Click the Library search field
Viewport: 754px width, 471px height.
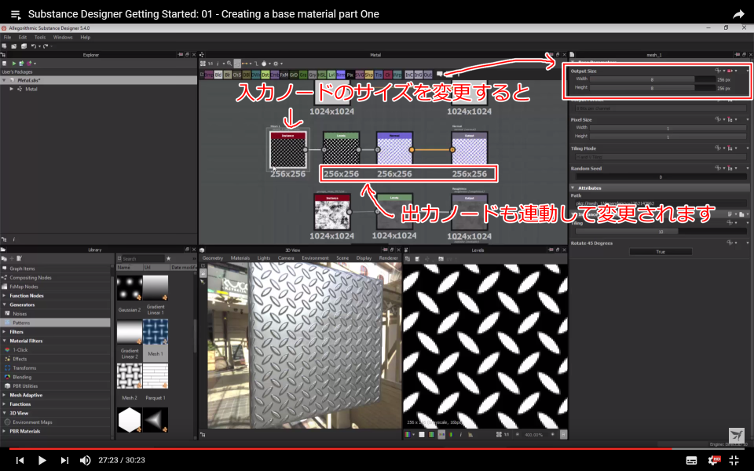(x=142, y=258)
